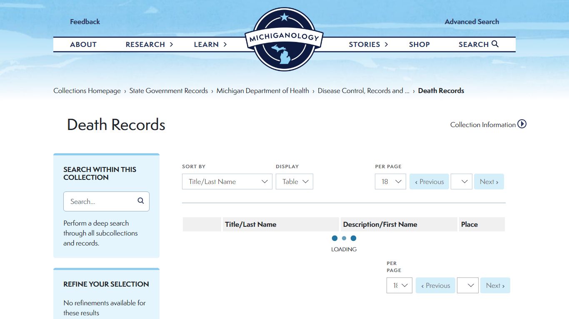The height and width of the screenshot is (319, 569).
Task: Open the bottom Per Page dropdown
Action: [399, 285]
